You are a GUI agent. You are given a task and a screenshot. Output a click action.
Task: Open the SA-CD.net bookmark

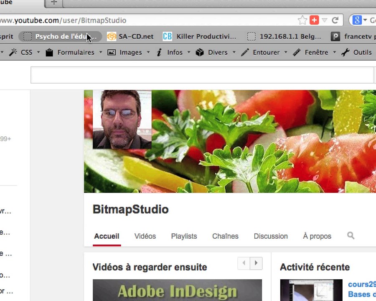coord(130,36)
